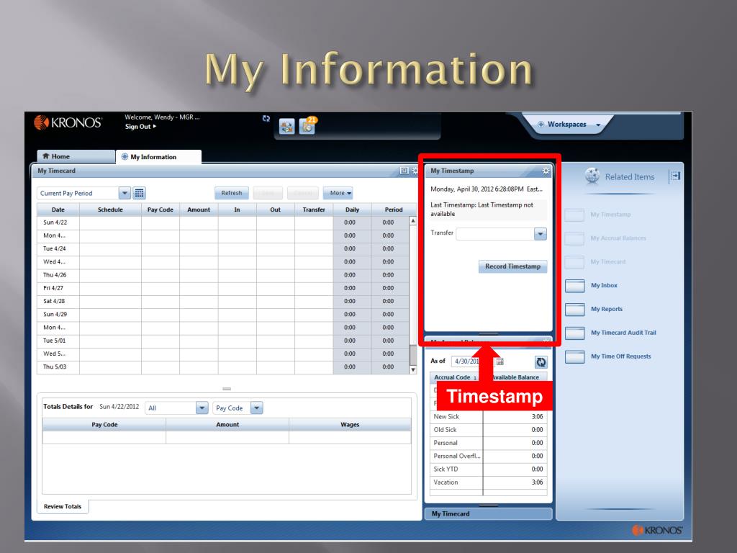Image resolution: width=737 pixels, height=553 pixels.
Task: Click the My Inbox icon in Related Items
Action: [574, 285]
